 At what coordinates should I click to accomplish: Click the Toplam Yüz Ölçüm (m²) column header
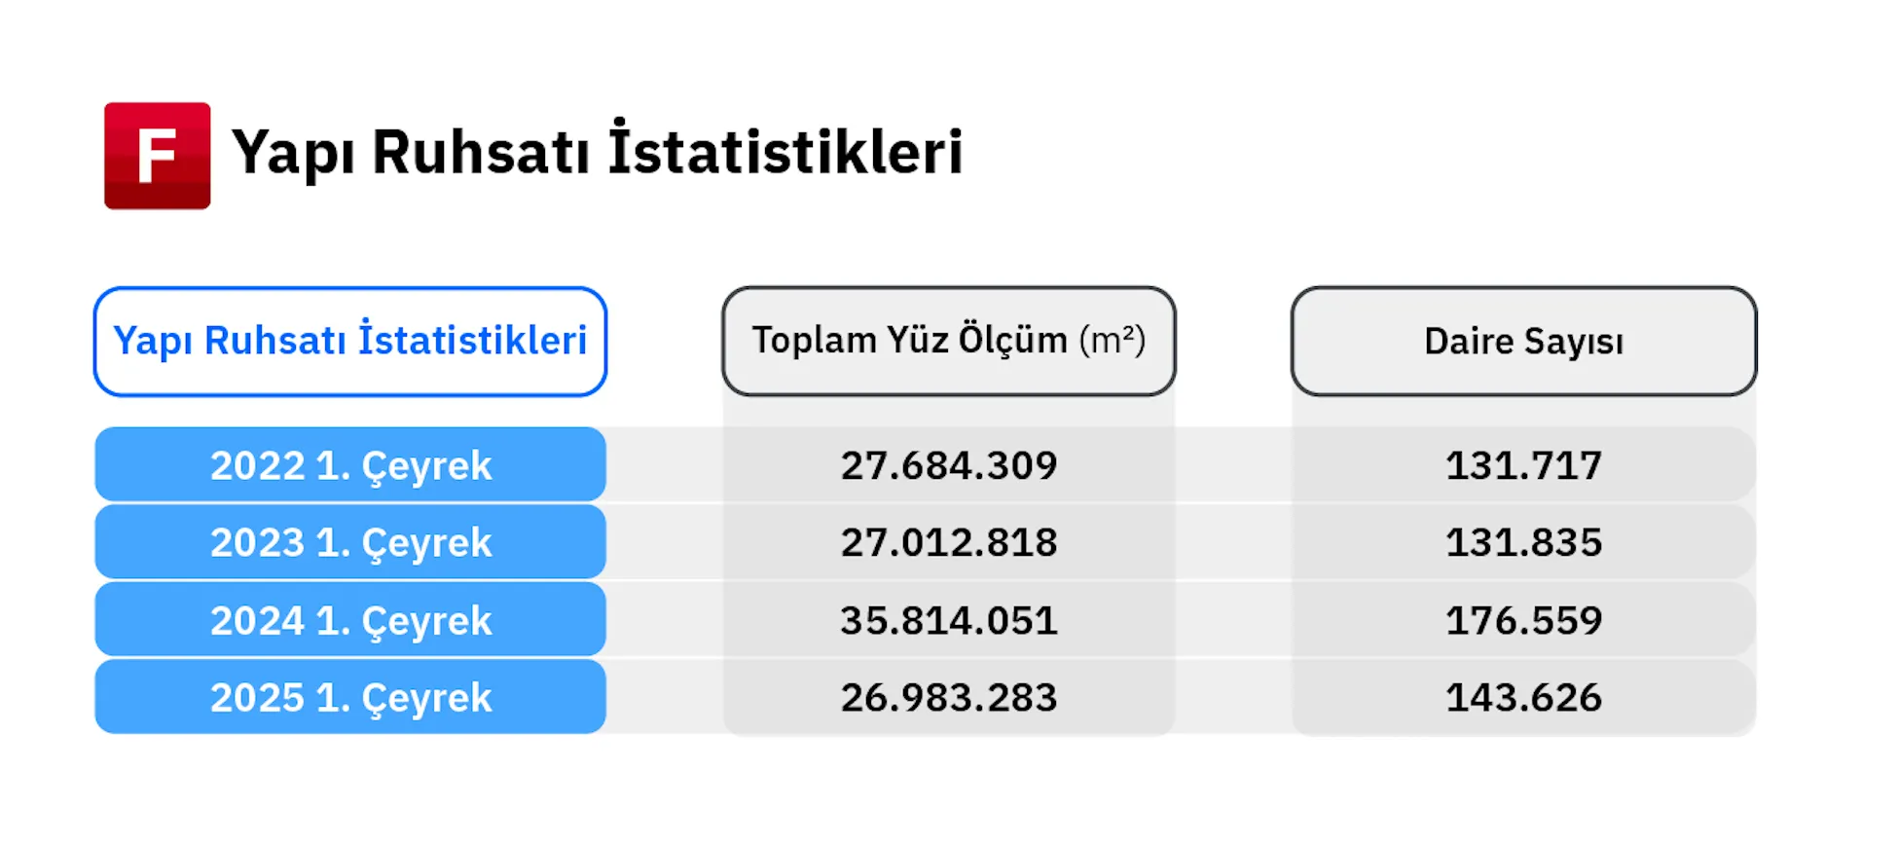click(x=949, y=341)
